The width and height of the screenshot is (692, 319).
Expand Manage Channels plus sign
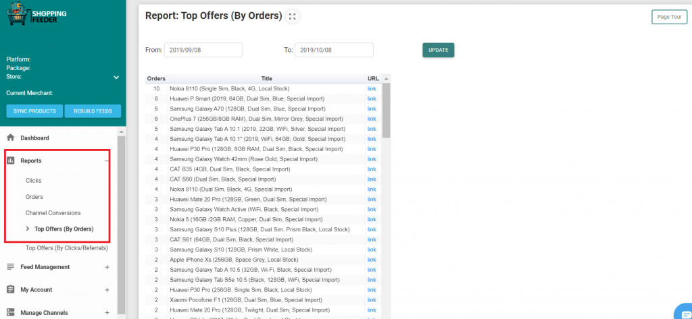107,313
